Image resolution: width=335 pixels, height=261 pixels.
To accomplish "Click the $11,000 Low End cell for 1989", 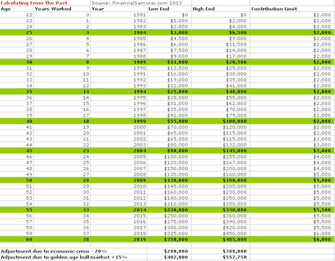I will [169, 62].
